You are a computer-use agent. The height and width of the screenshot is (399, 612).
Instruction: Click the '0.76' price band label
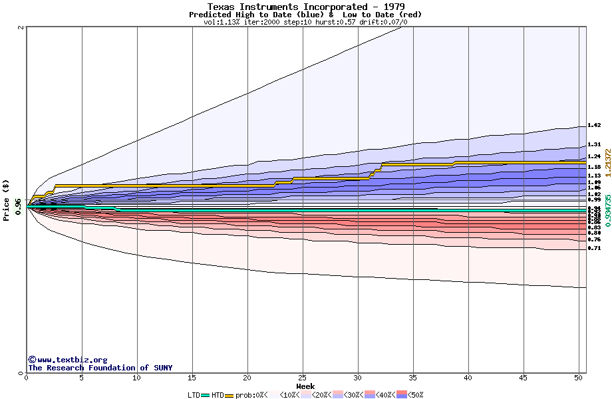point(594,239)
